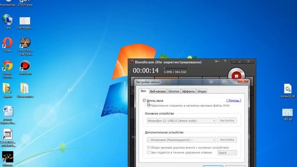Switch to the Веб-камера tab
Image resolution: width=297 pixels, height=167 pixels.
pyautogui.click(x=158, y=91)
